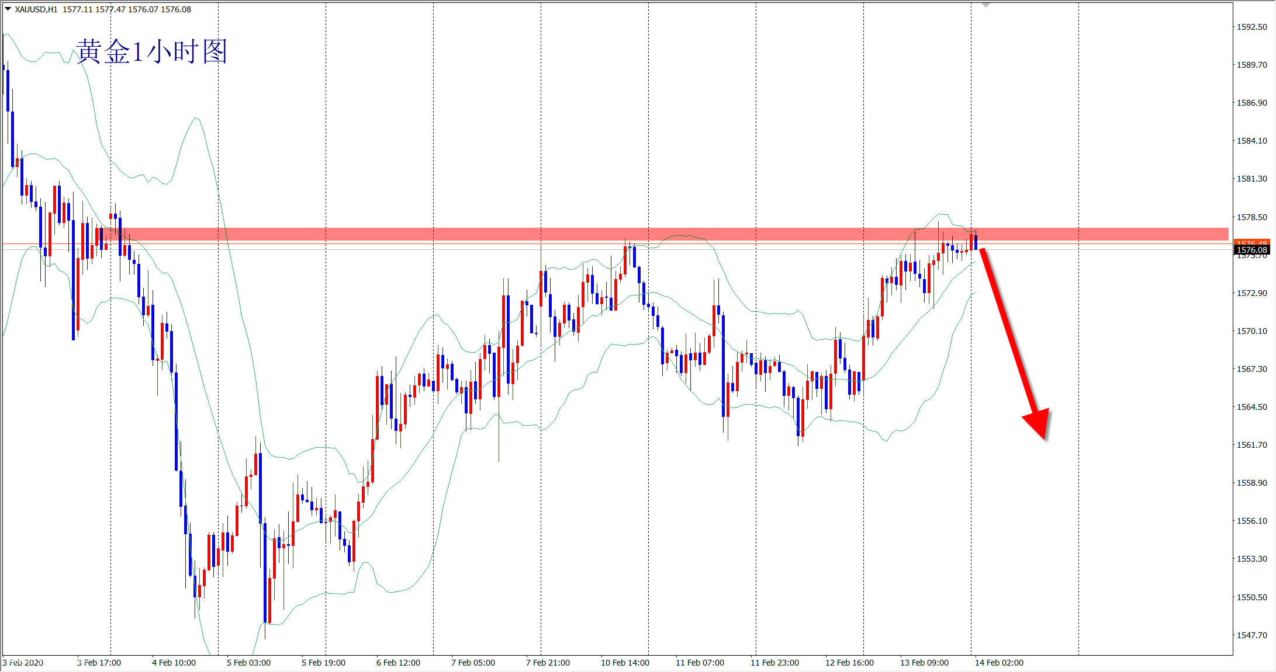Select the big red downward arrow head
The height and width of the screenshot is (672, 1276).
coord(1039,422)
